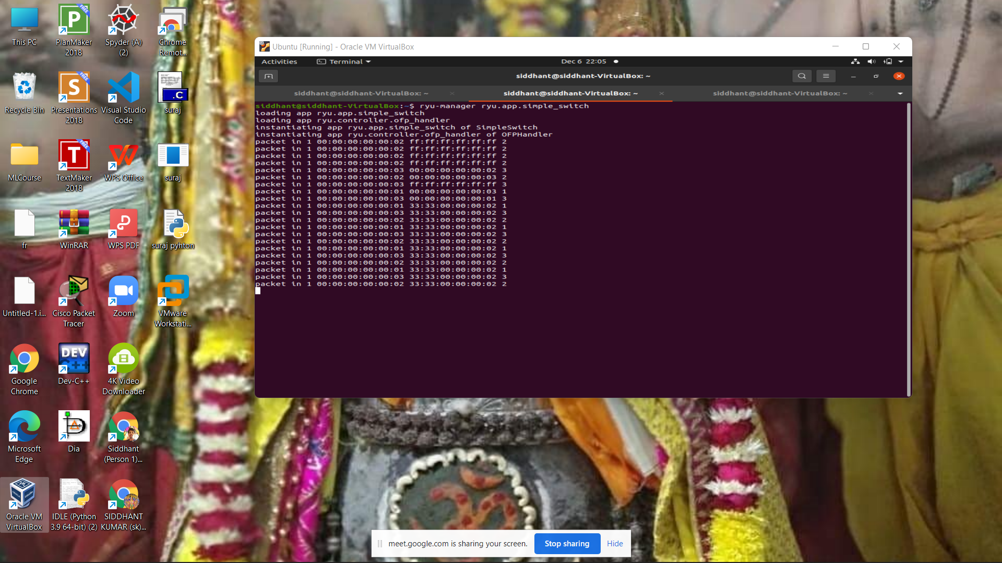Open the terminal hamburger menu
Screen dimensions: 1002x563
(826, 76)
